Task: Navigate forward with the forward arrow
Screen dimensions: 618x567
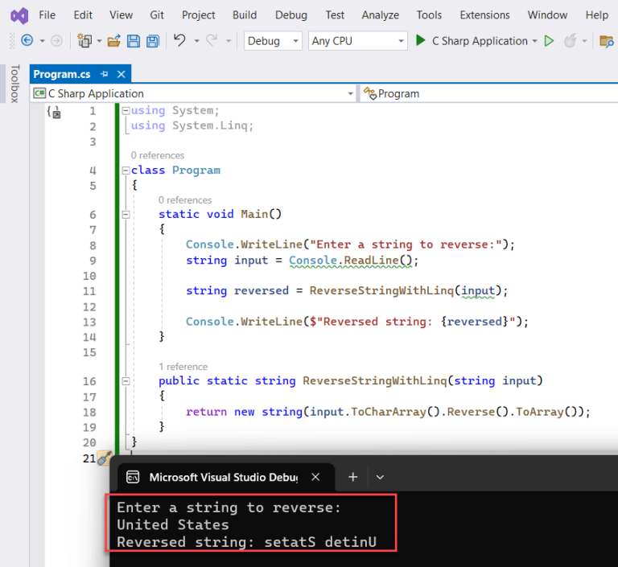Action: [57, 40]
